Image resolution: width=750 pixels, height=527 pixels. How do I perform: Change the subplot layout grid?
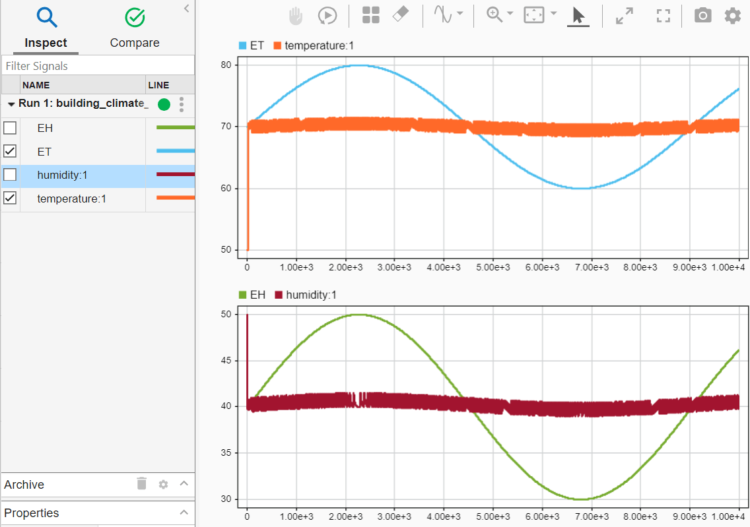(x=370, y=15)
